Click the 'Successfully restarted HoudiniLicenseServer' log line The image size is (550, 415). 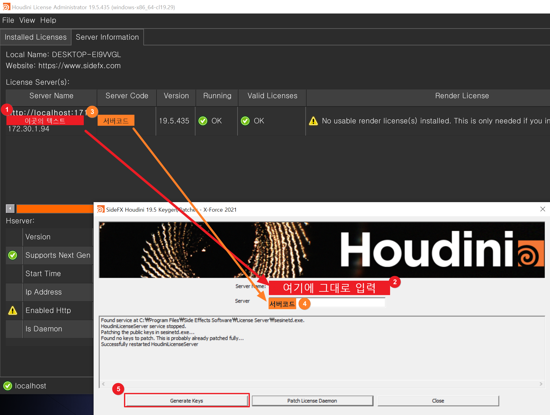pyautogui.click(x=149, y=344)
